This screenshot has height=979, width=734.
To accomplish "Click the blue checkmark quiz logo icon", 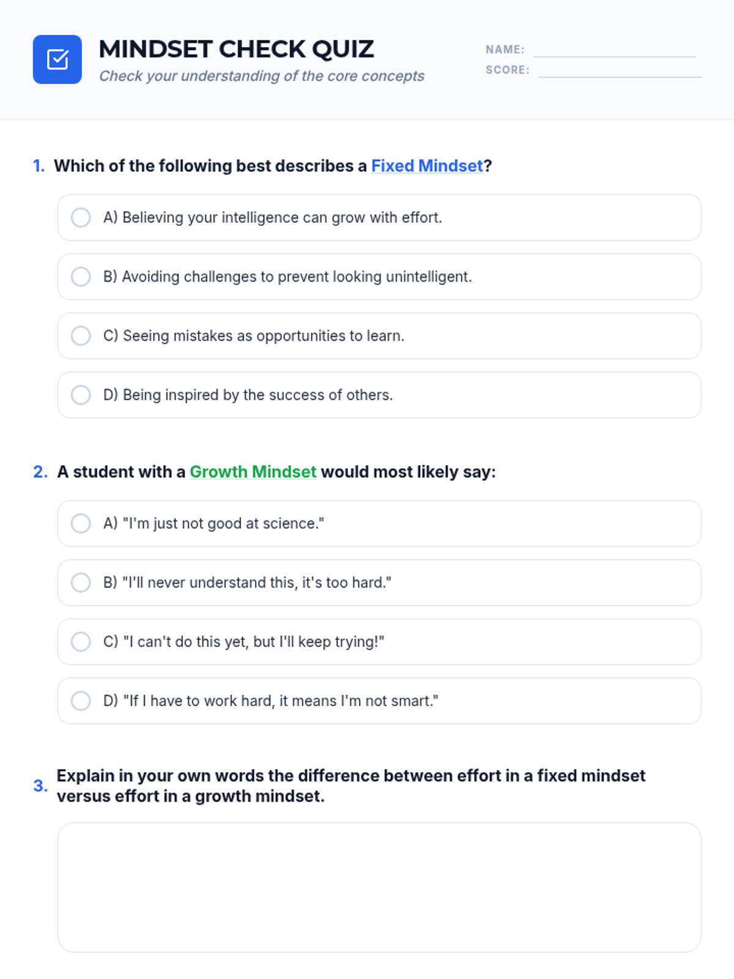I will tap(57, 59).
